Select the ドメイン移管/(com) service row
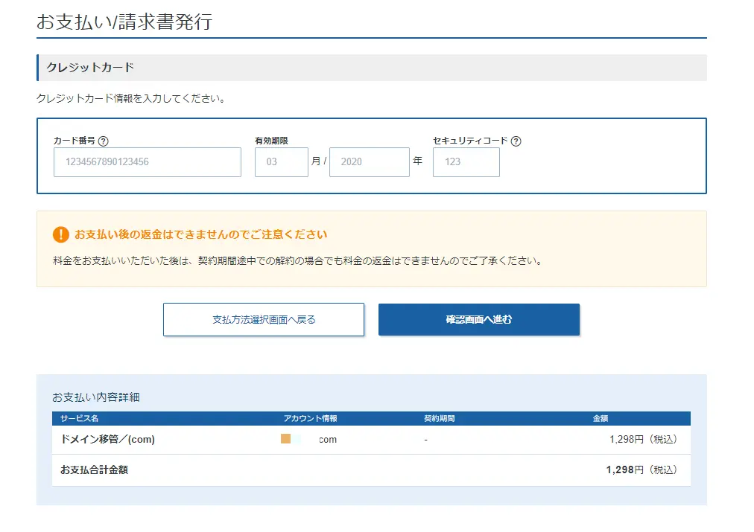This screenshot has width=754, height=532. [x=108, y=440]
